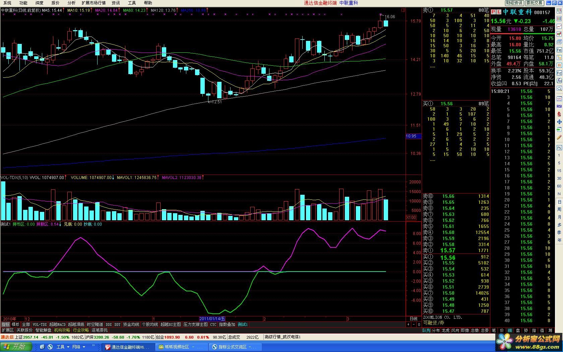This screenshot has height=352, width=563.
Task: Click the 委托交易 button
Action: [x=534, y=3]
